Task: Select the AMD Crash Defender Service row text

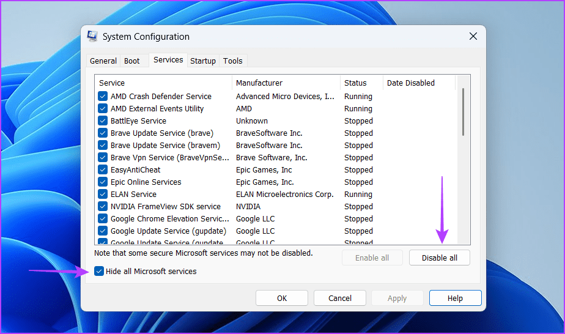Action: pyautogui.click(x=161, y=96)
